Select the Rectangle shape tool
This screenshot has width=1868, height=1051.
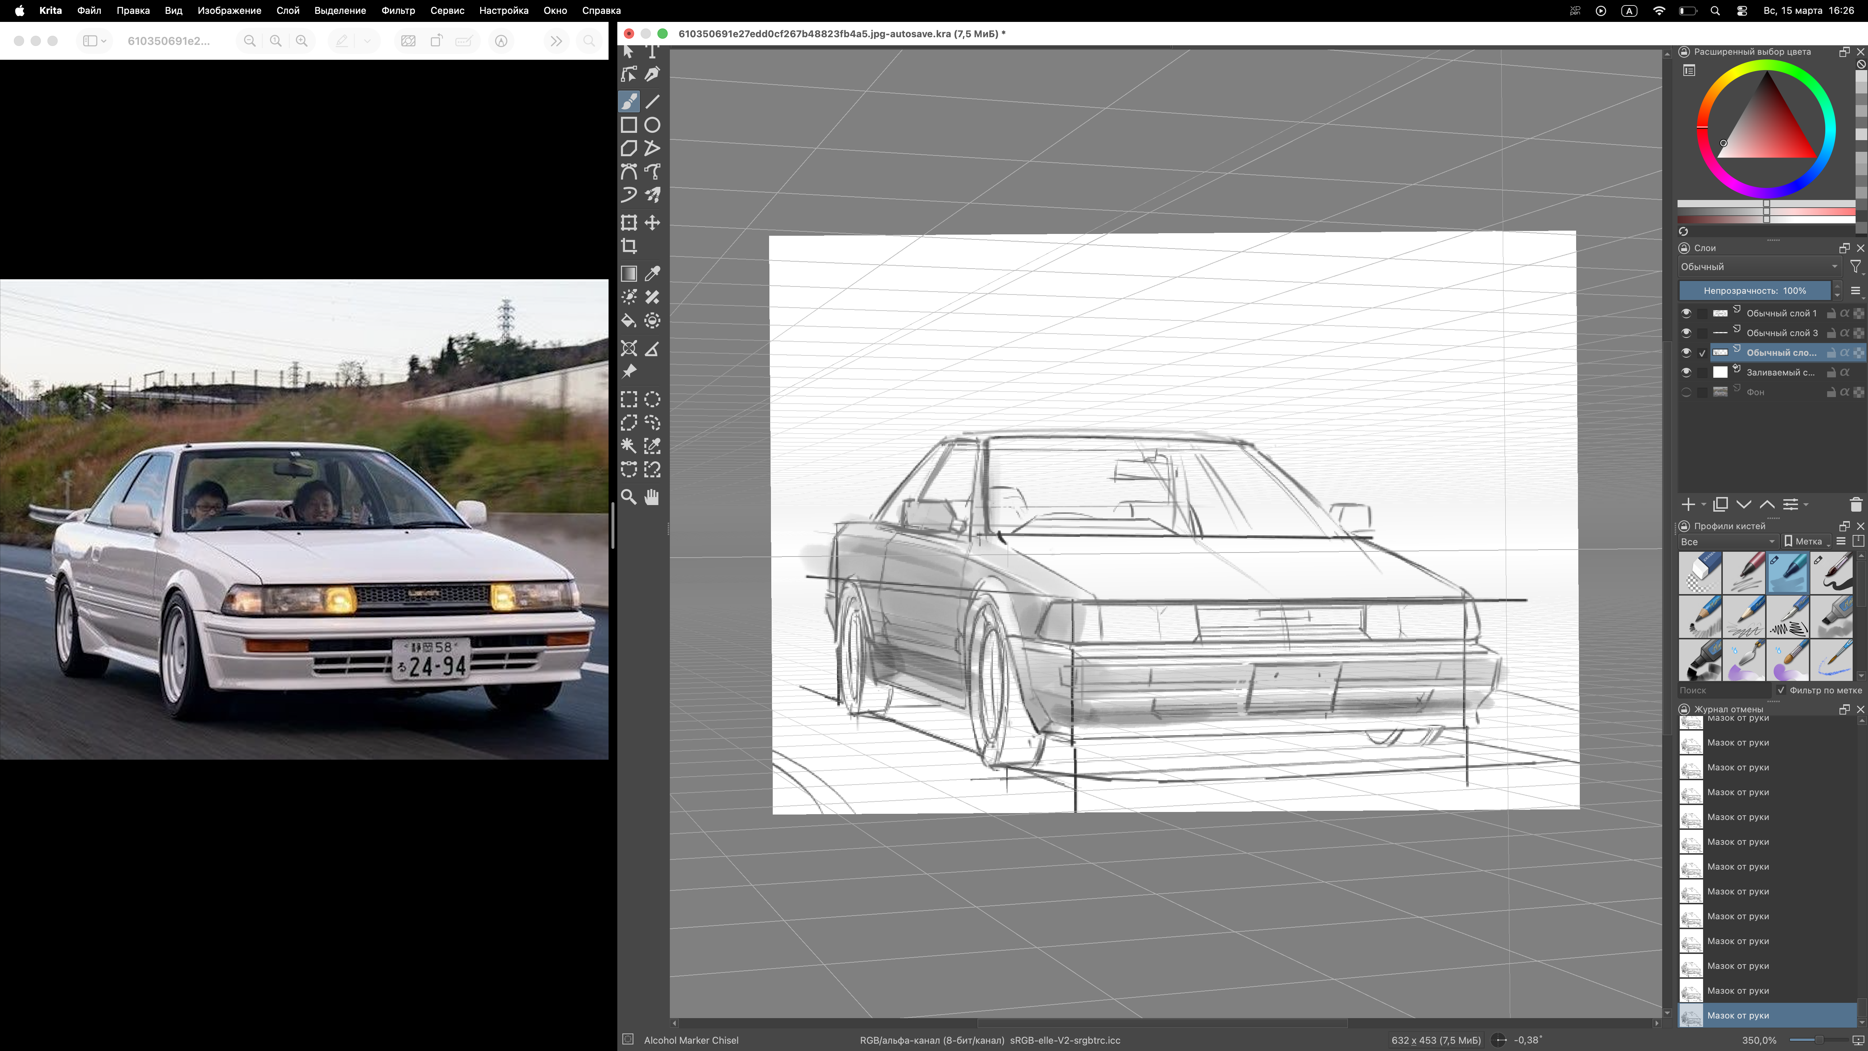[x=629, y=125]
